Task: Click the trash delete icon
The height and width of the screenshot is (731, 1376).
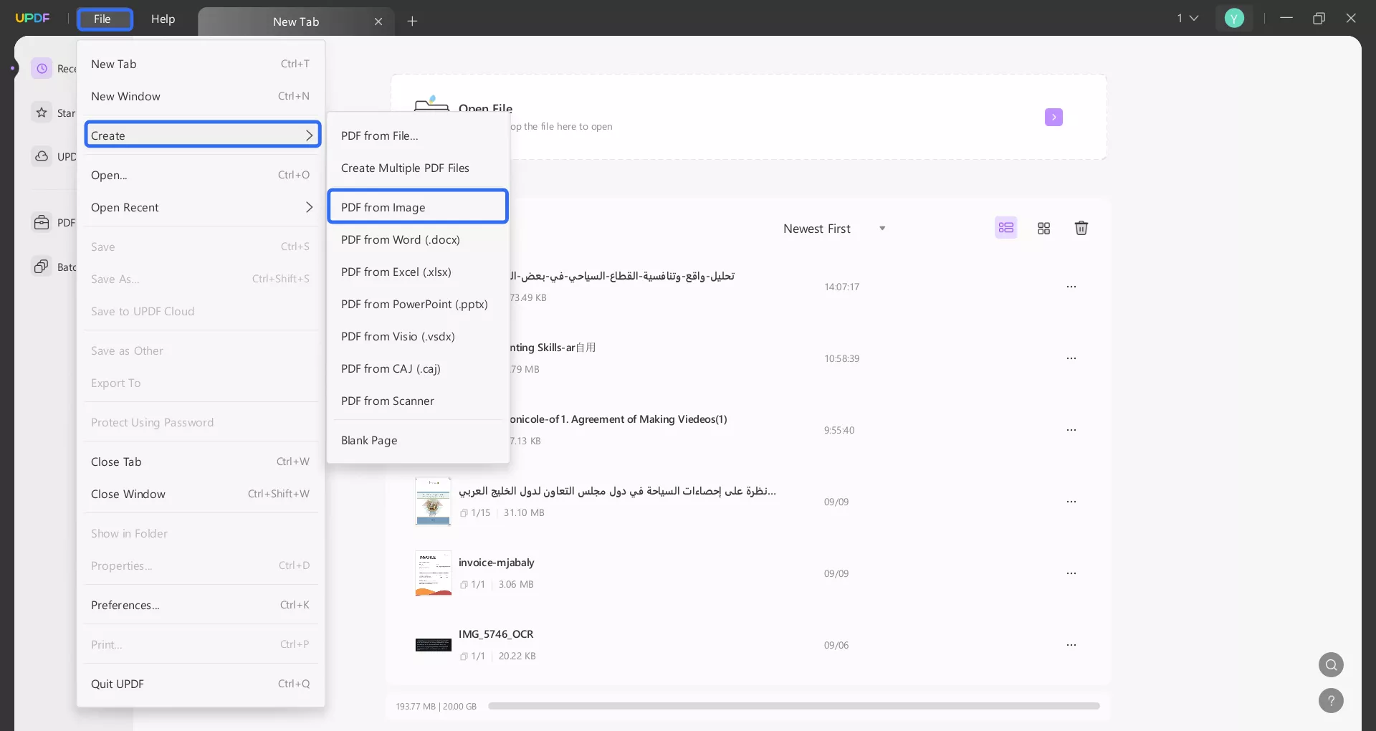Action: pyautogui.click(x=1081, y=228)
